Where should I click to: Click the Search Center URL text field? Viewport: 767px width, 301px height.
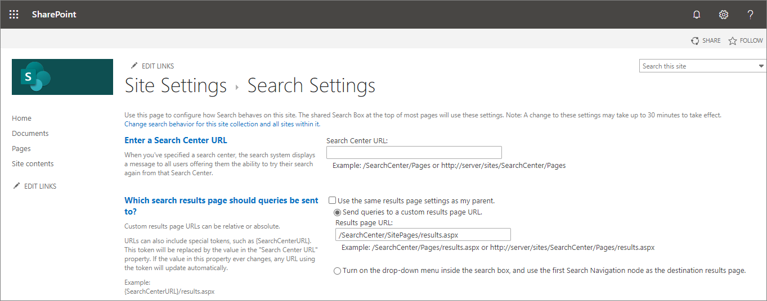point(414,153)
